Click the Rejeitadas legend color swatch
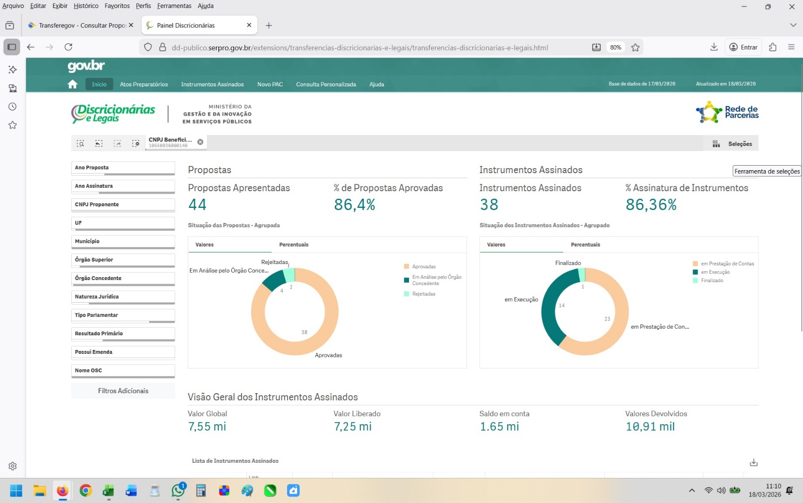803x503 pixels. tap(407, 294)
